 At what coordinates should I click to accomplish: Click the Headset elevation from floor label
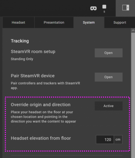(41, 138)
